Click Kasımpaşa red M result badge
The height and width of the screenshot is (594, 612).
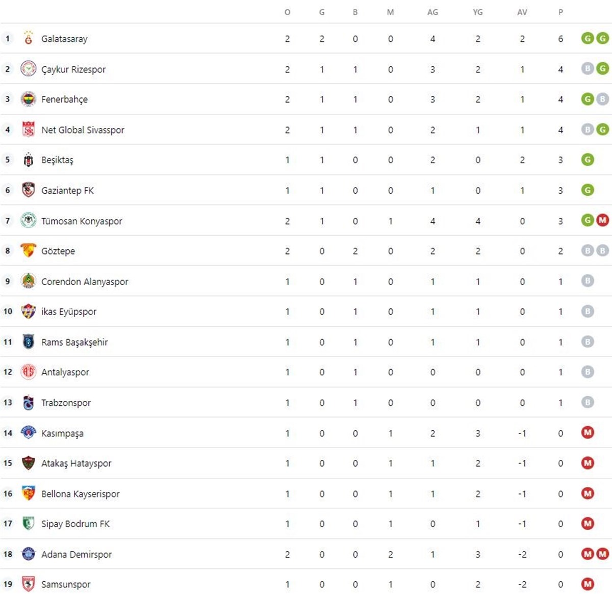[588, 433]
